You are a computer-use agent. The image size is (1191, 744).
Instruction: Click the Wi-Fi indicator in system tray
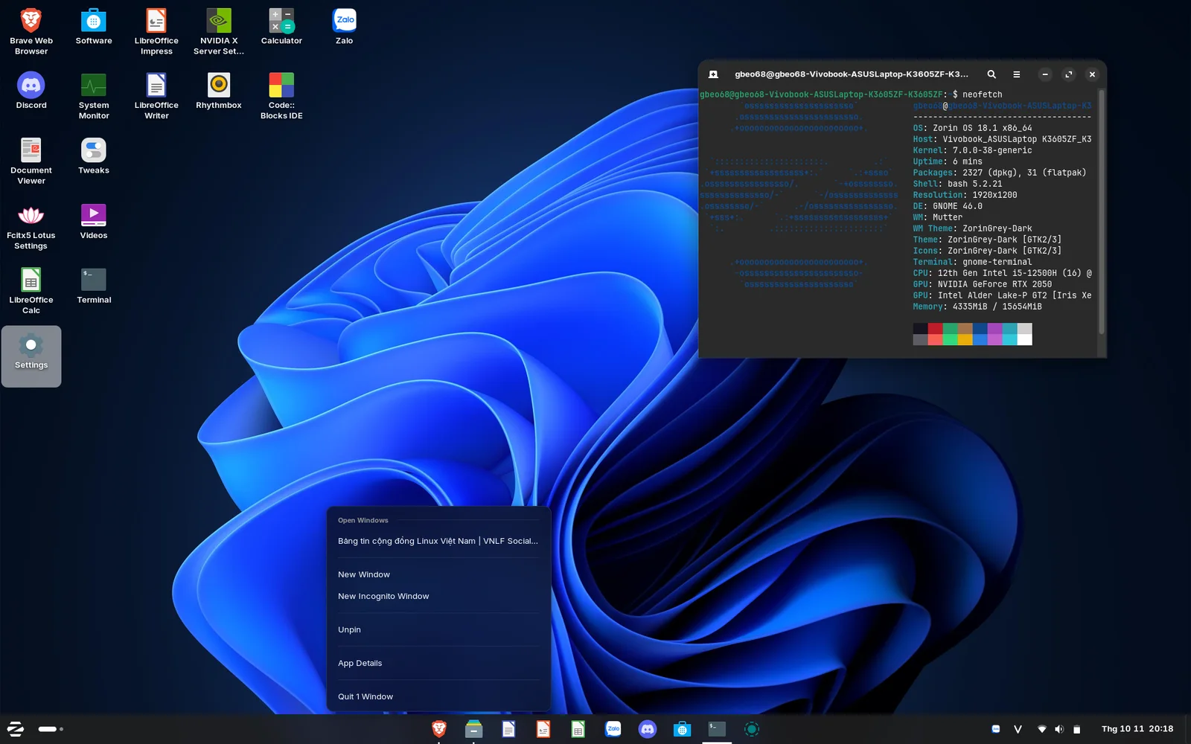[x=1042, y=729]
